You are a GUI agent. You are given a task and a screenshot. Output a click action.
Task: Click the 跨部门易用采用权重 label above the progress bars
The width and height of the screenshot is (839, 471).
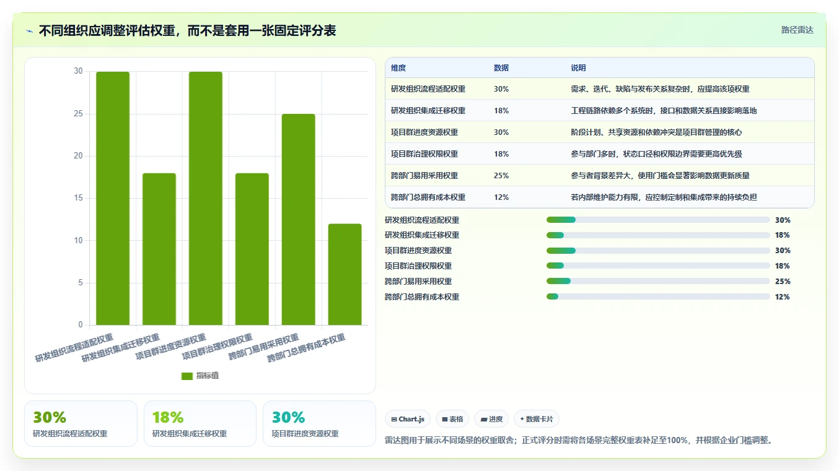click(x=418, y=282)
